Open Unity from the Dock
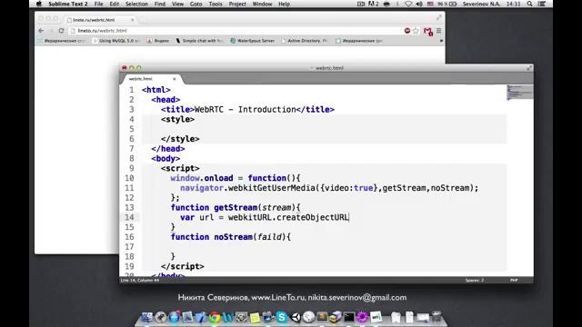Viewport: 582px width, 327px height. click(x=296, y=317)
